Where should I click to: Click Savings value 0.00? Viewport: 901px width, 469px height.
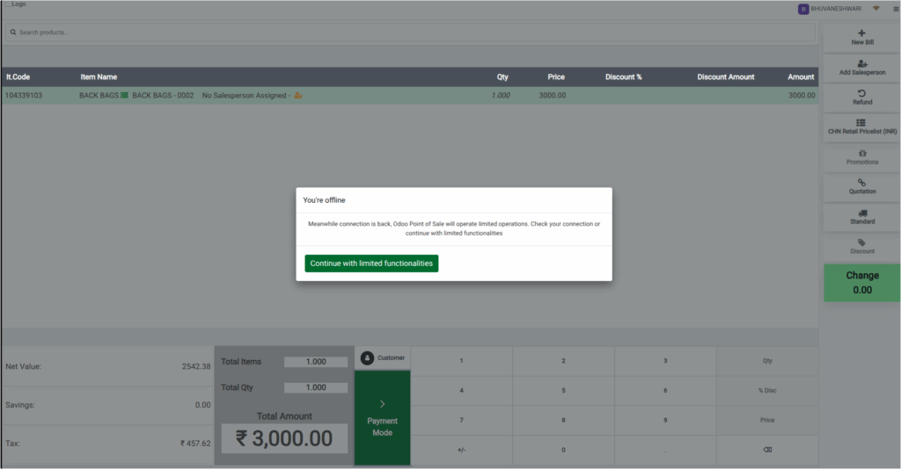tap(203, 405)
